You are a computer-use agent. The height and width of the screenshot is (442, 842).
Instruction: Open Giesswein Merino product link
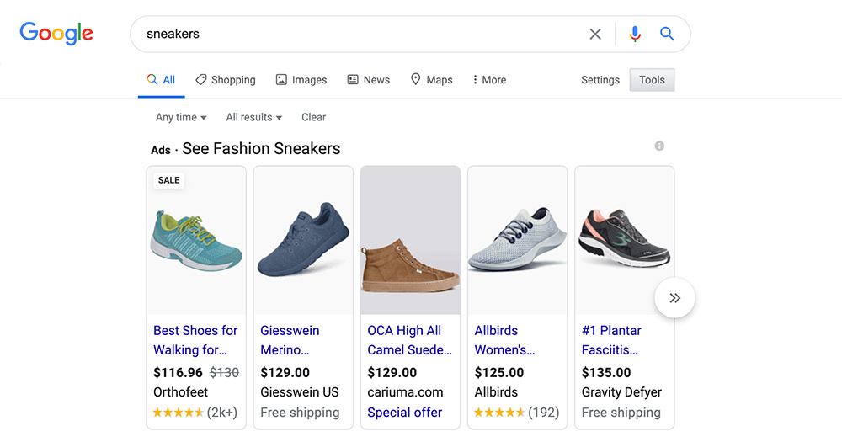point(290,340)
